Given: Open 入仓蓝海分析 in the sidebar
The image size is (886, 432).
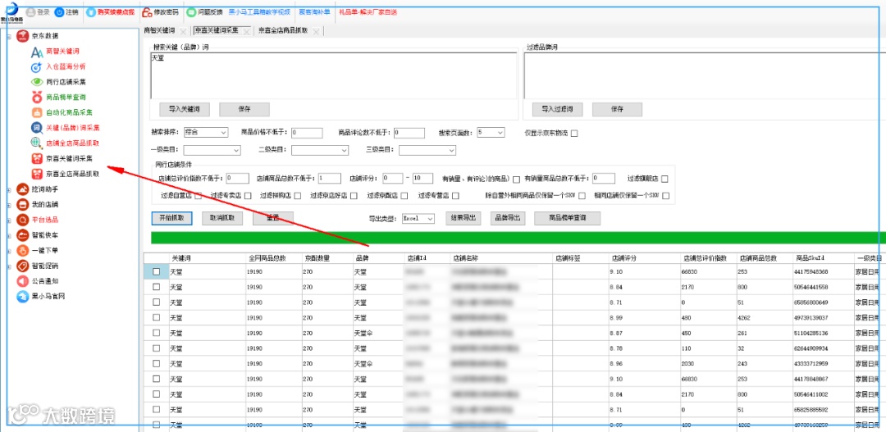Looking at the screenshot, I should click(66, 66).
